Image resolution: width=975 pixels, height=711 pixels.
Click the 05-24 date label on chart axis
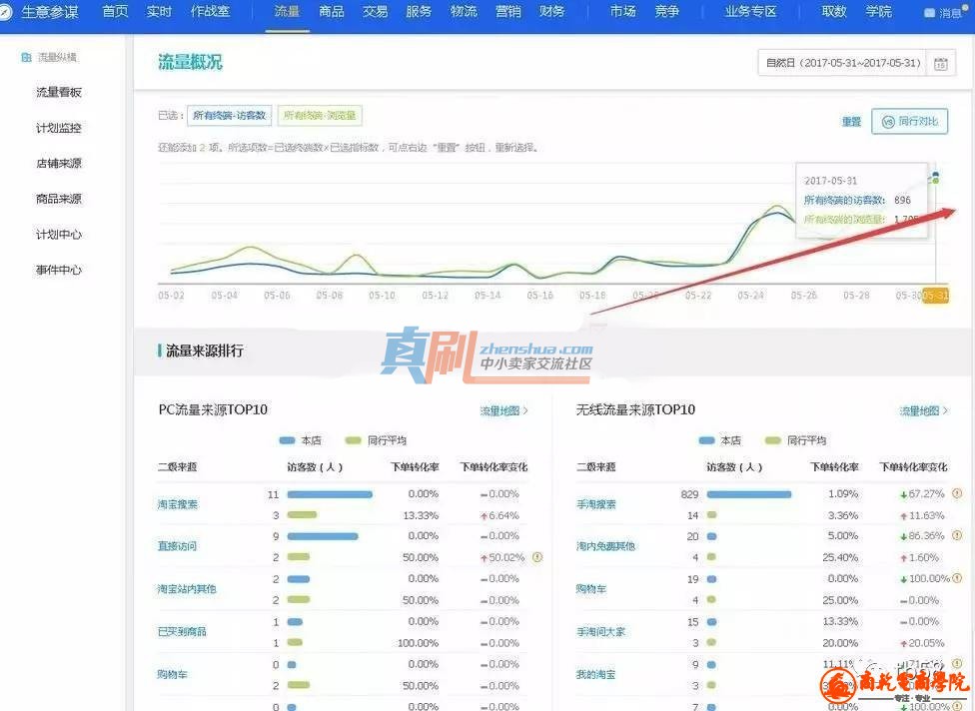(x=750, y=296)
